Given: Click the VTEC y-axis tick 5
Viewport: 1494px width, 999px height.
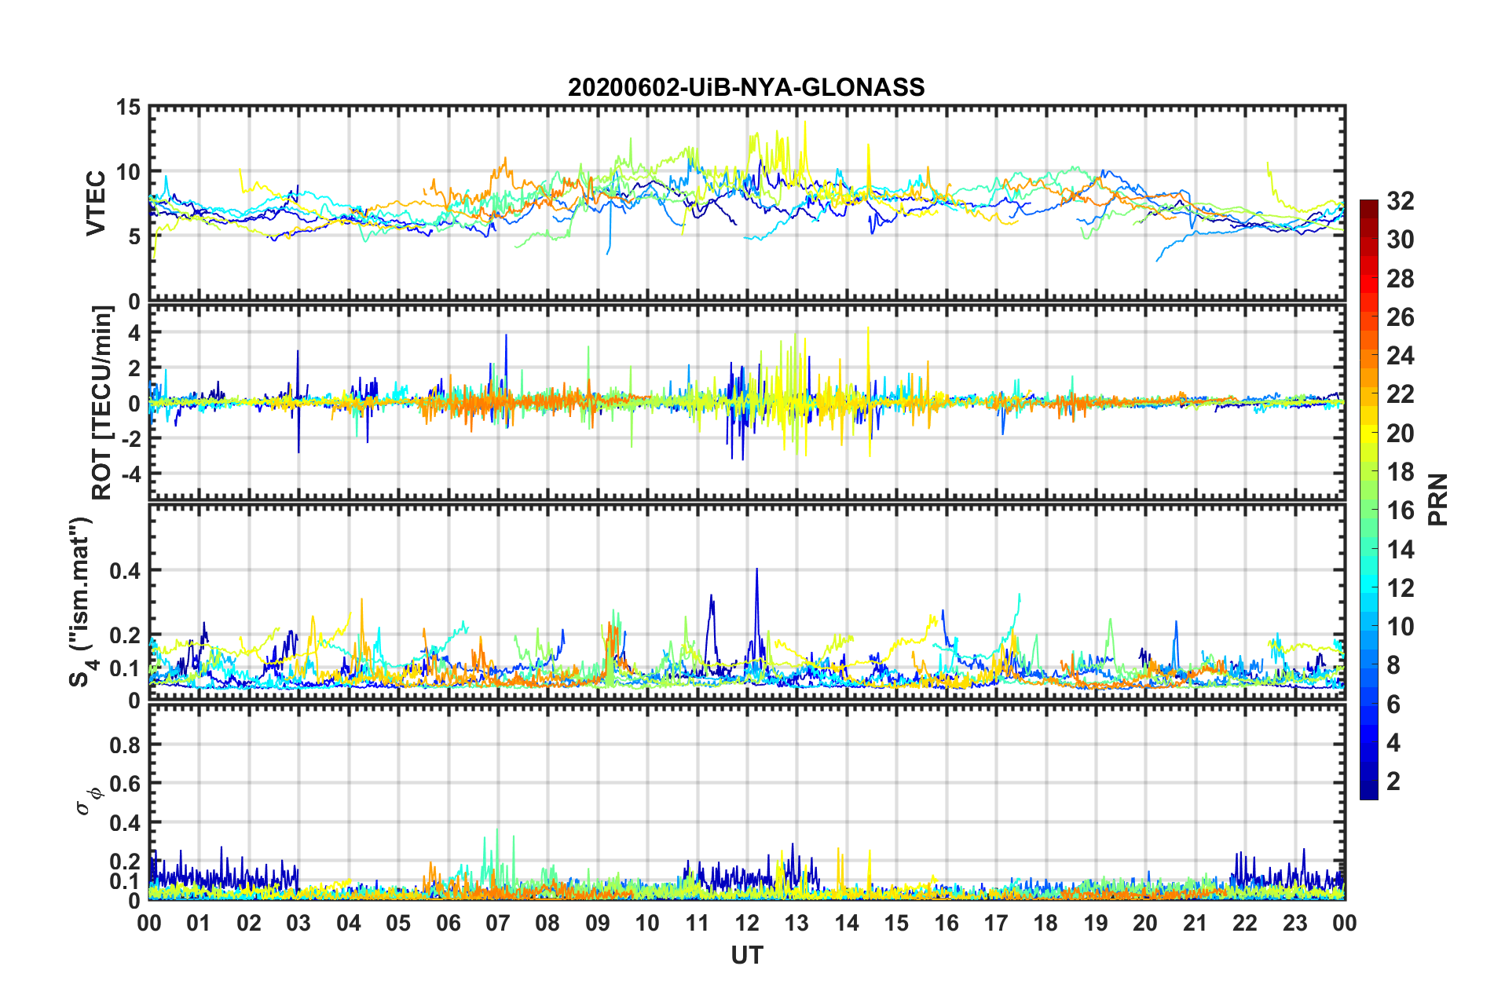Looking at the screenshot, I should coord(134,236).
